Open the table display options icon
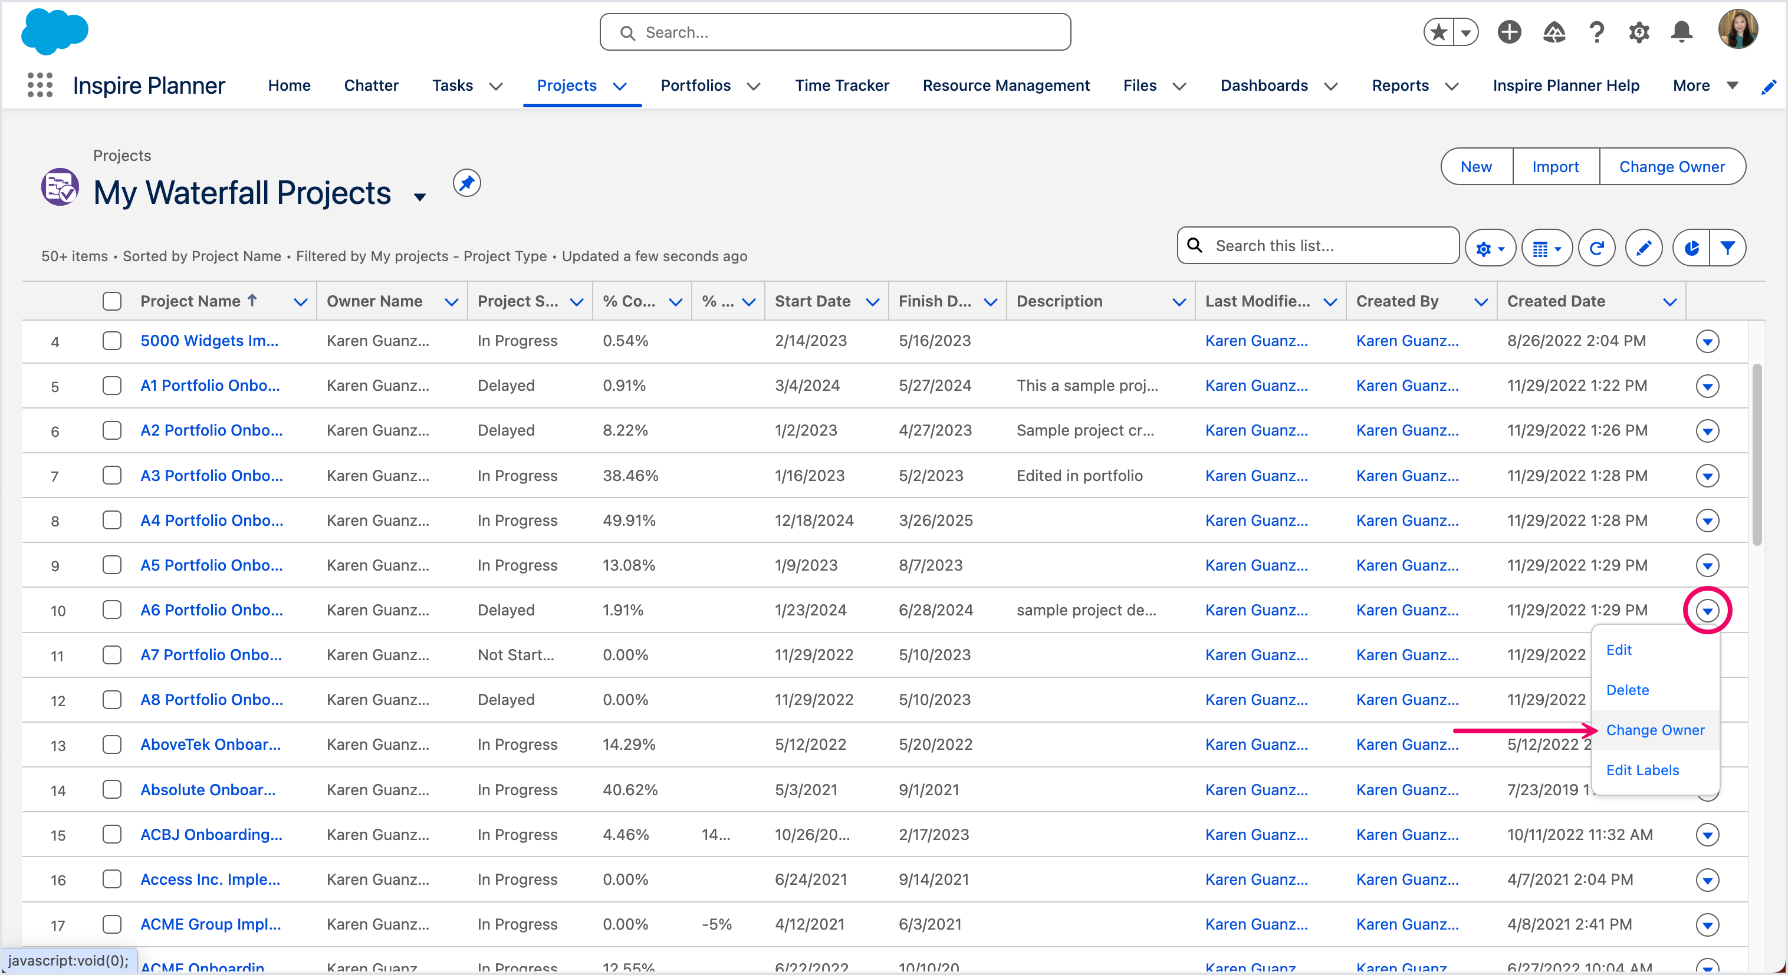Screen dimensions: 1788x975 [x=1546, y=248]
